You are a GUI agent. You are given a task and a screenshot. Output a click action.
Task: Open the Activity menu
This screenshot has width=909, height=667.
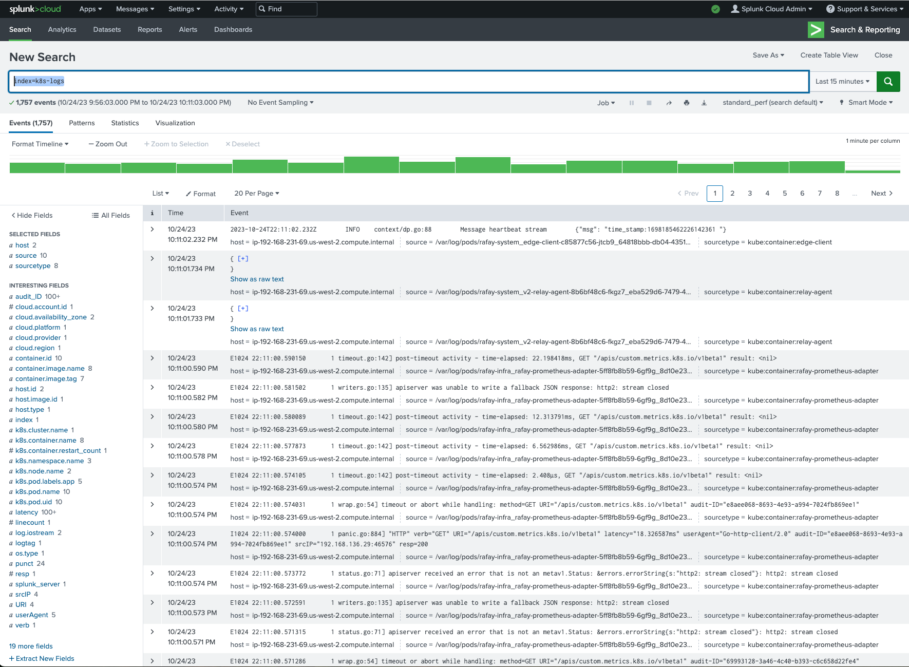click(229, 9)
